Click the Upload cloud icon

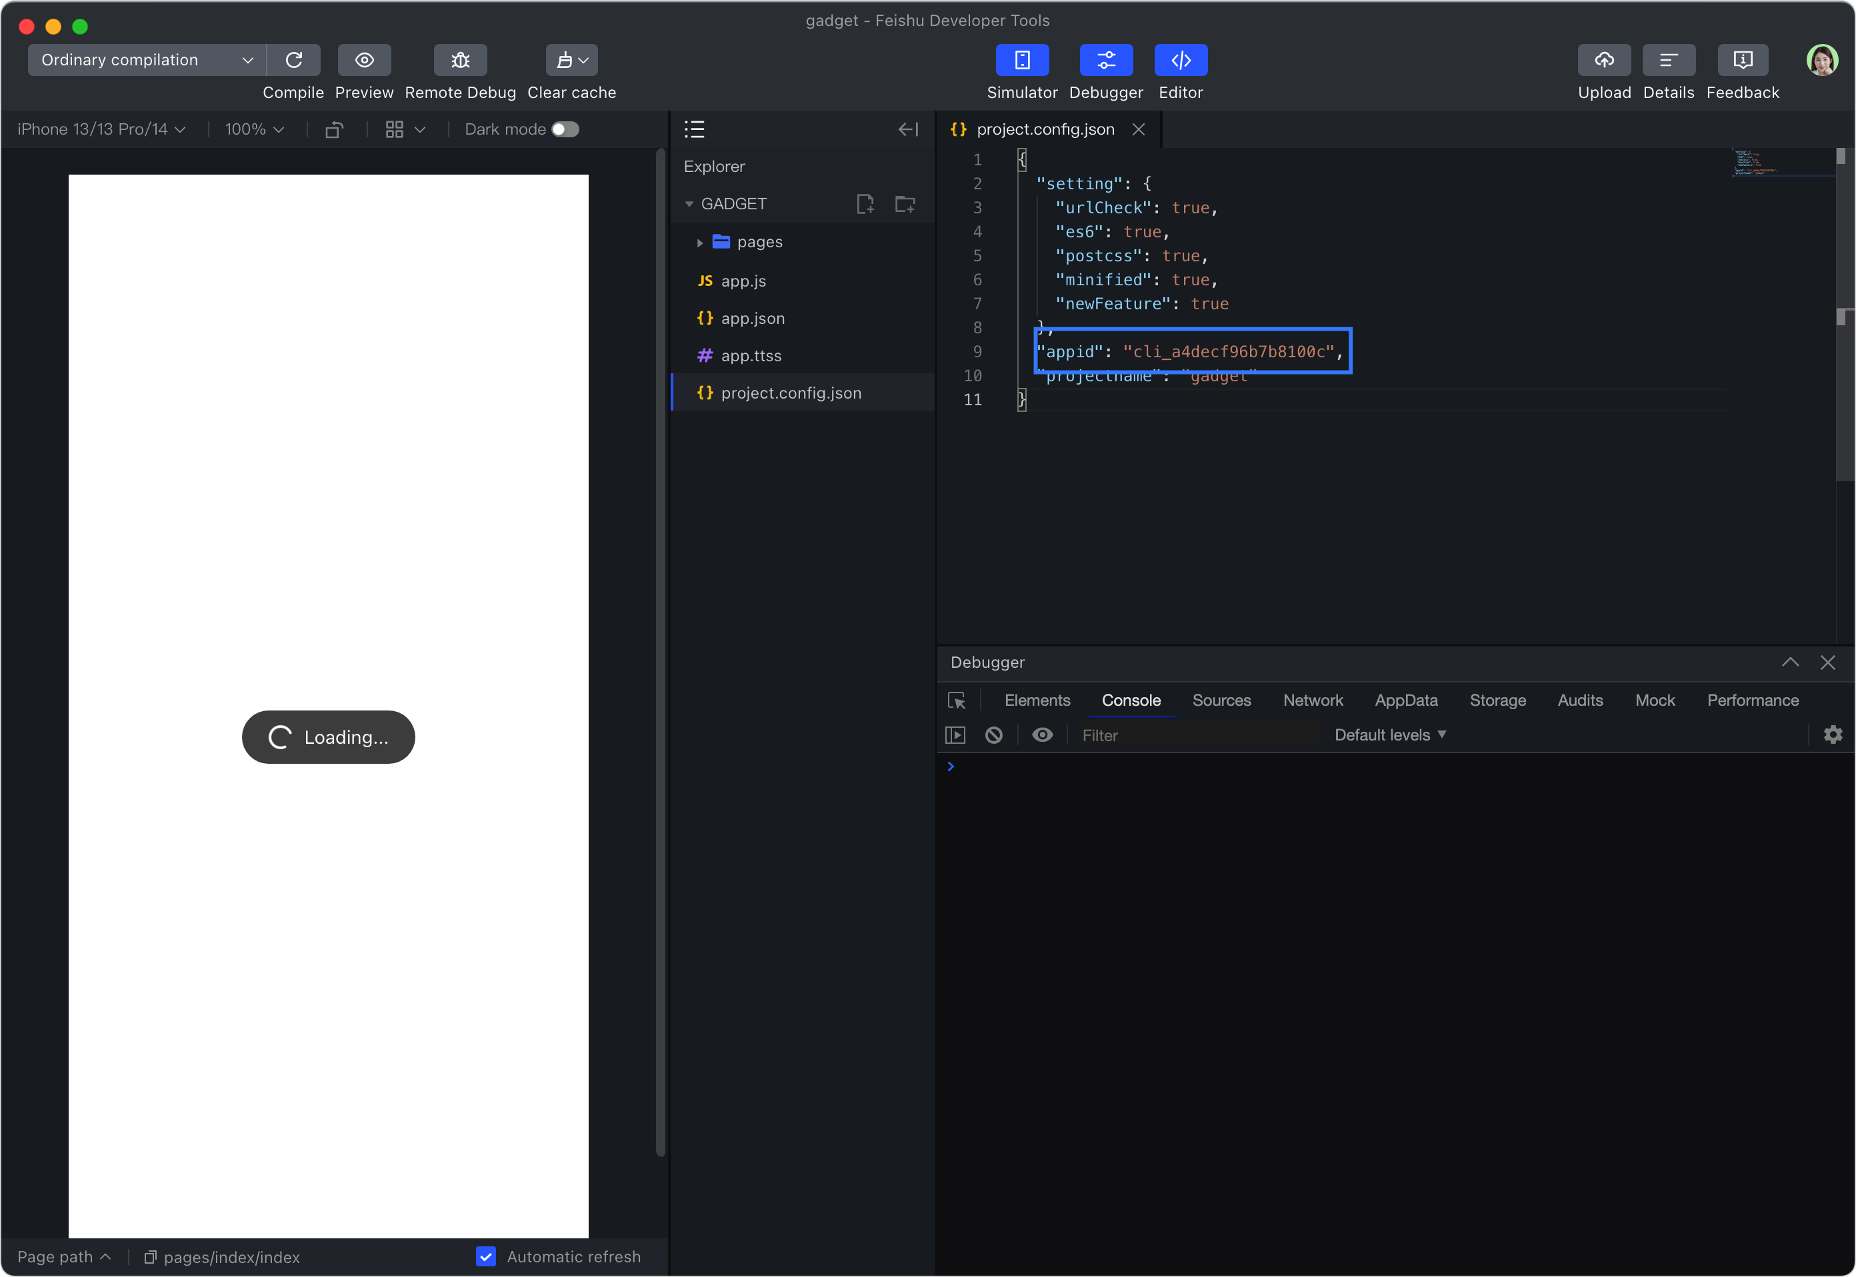(1604, 60)
